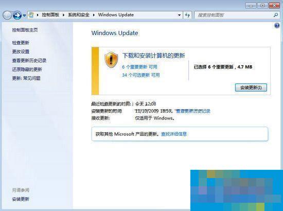Expand the arrow after 系统和安全 breadcrumb
Viewport: 283px width, 211px height.
click(94, 15)
